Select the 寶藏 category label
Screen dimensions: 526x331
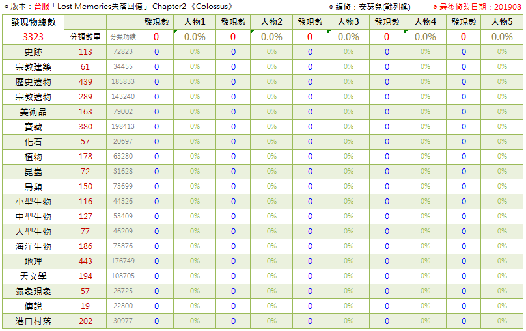(x=33, y=127)
